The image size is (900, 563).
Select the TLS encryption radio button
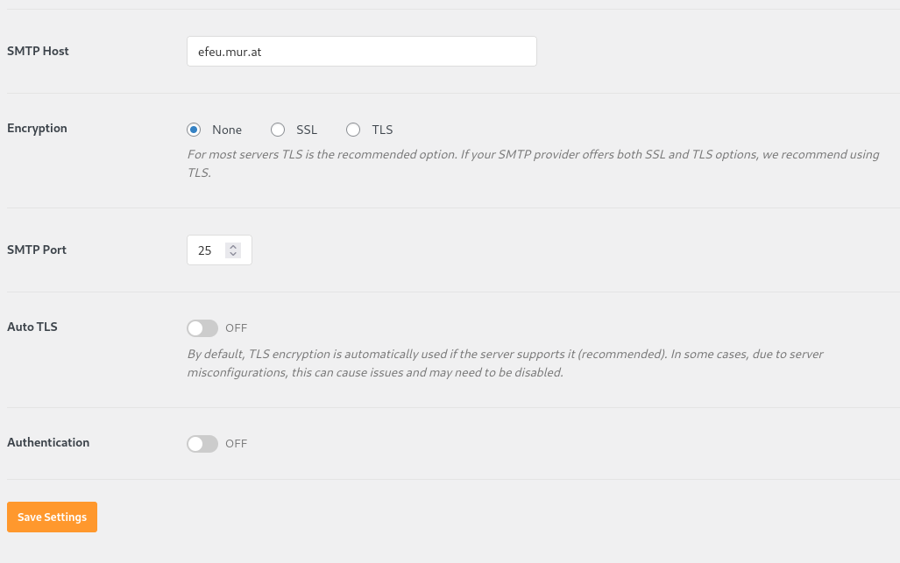pyautogui.click(x=353, y=129)
